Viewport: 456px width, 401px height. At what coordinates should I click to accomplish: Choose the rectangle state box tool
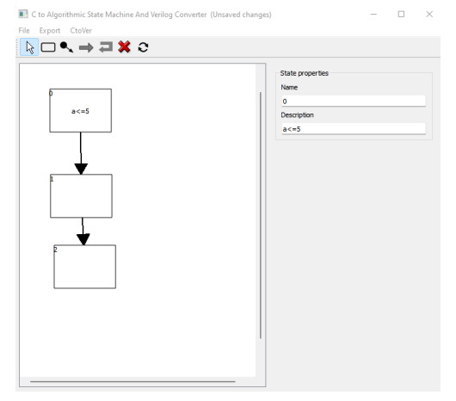click(48, 47)
